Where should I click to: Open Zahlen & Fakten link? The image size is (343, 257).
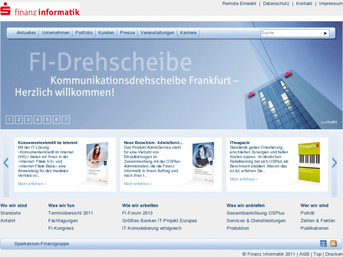[318, 221]
